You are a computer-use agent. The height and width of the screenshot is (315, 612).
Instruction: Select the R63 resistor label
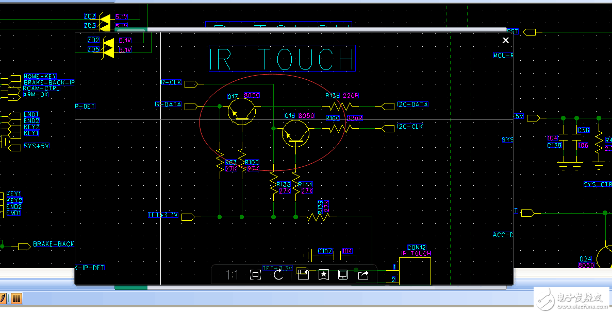click(231, 162)
